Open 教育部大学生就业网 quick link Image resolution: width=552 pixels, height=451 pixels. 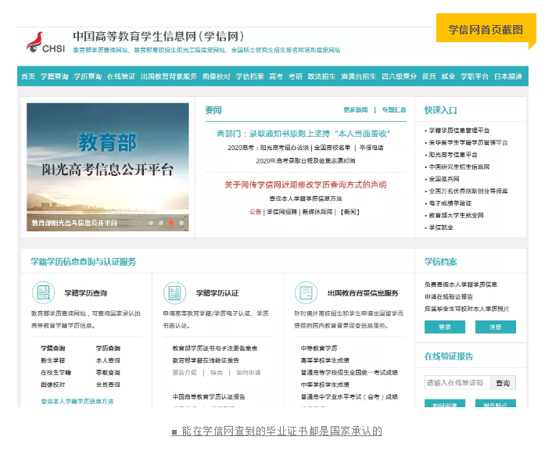456,215
